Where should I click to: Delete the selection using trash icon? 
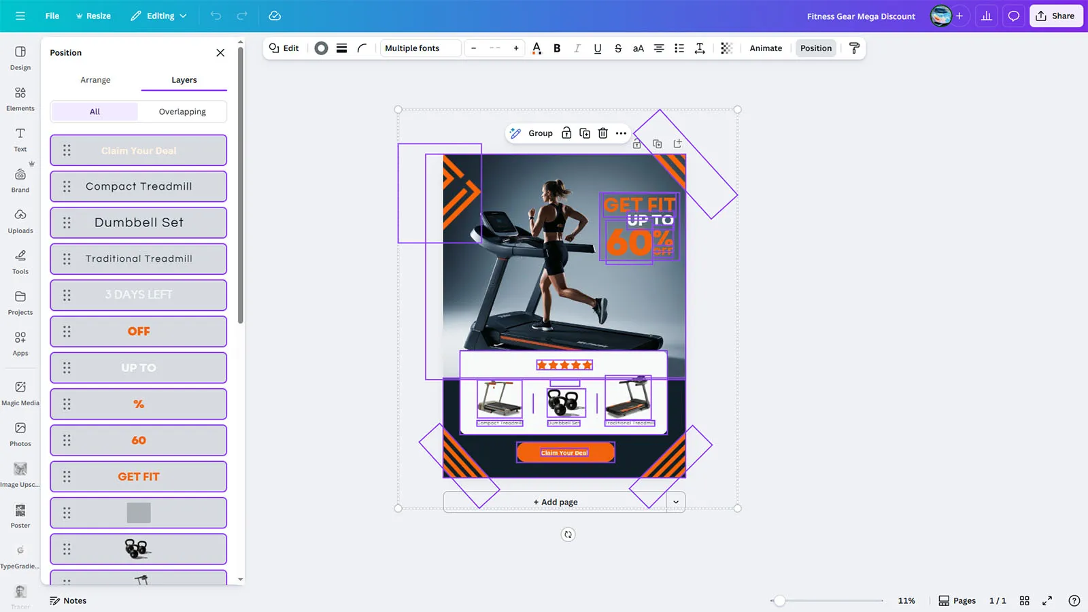click(x=602, y=133)
